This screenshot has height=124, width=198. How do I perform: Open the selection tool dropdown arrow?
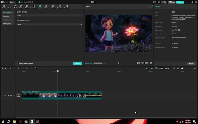click(6, 69)
